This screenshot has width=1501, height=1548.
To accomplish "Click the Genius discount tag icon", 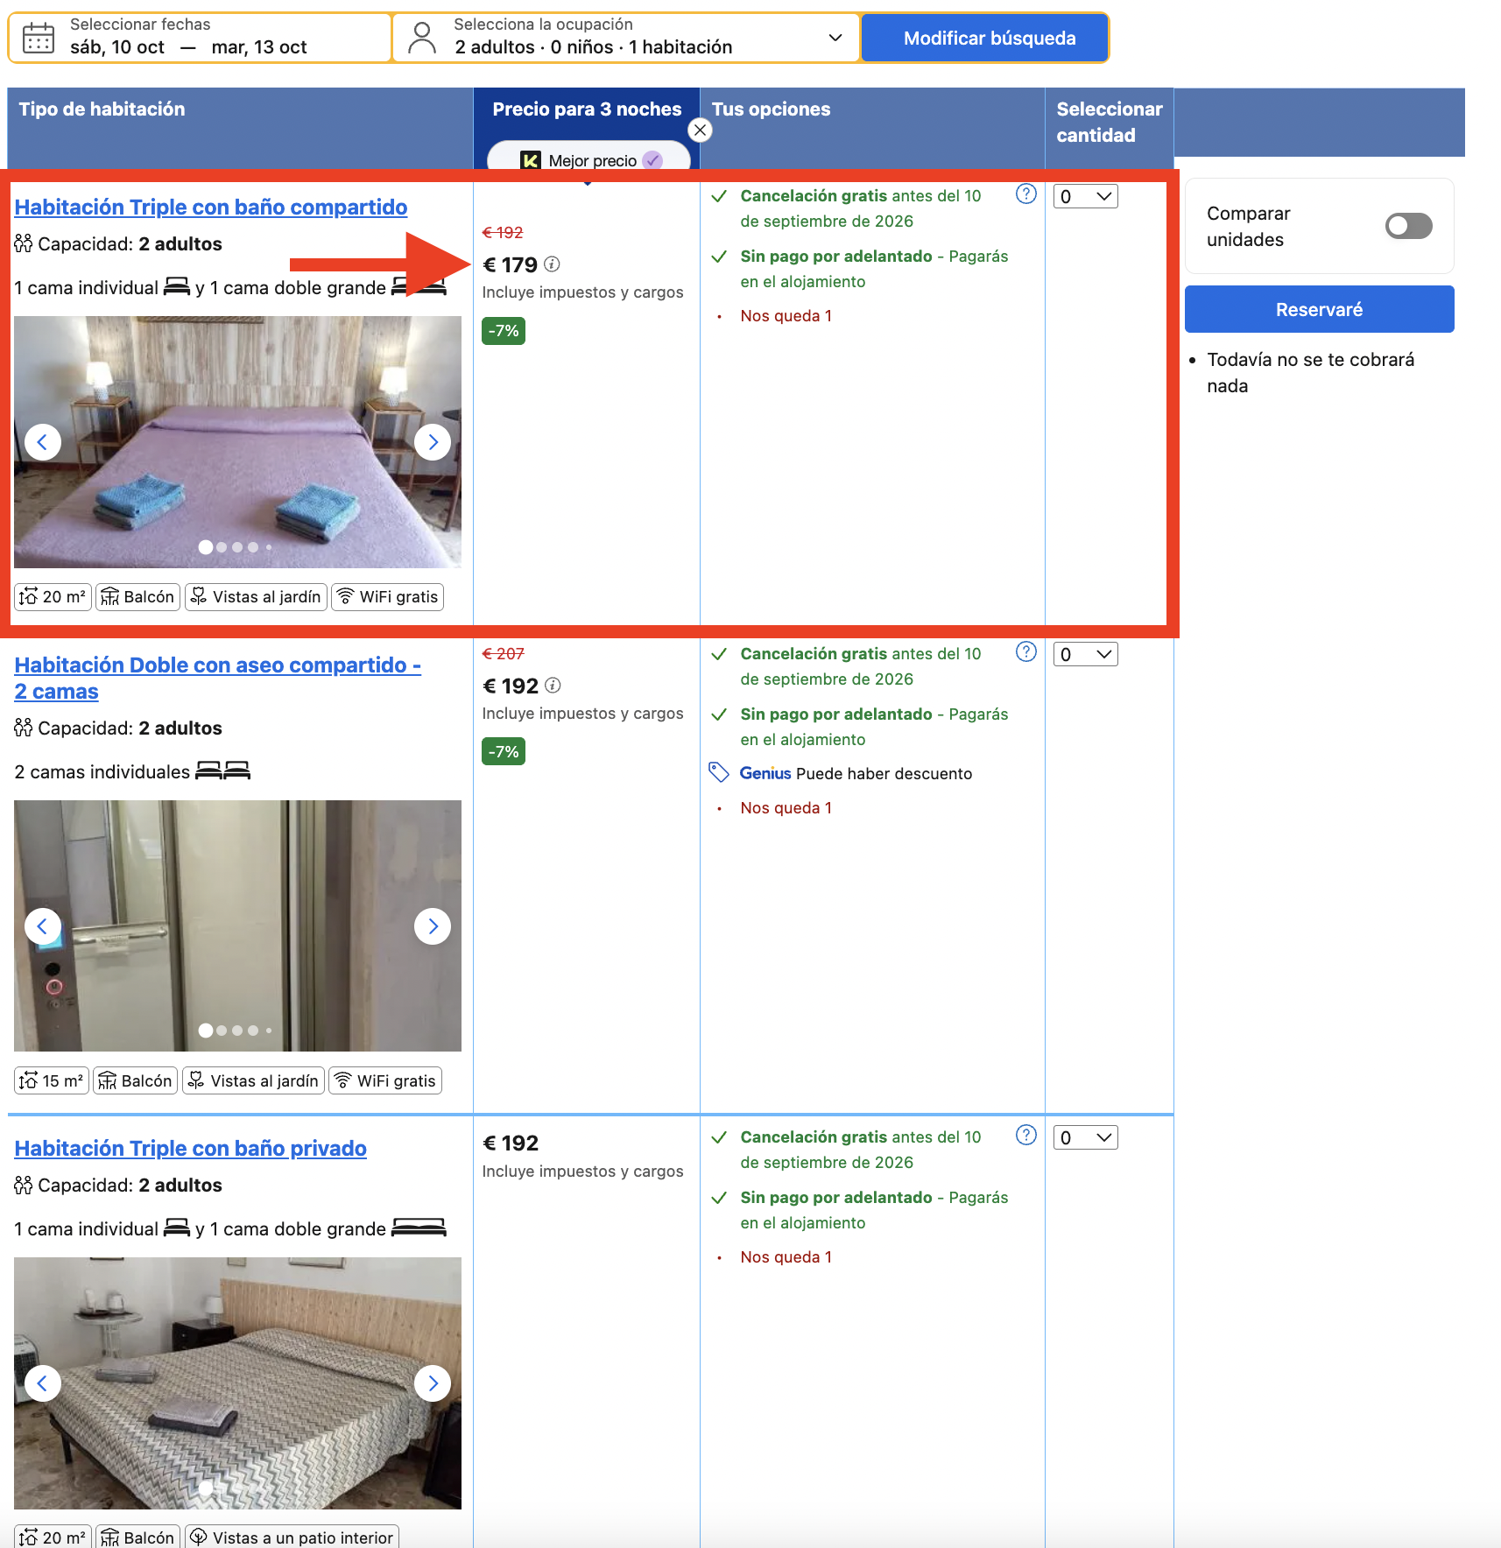I will point(719,772).
